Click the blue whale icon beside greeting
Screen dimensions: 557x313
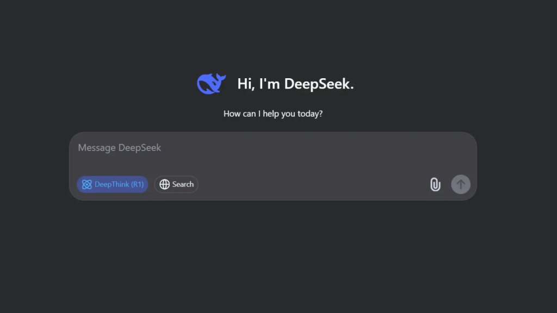pos(211,84)
